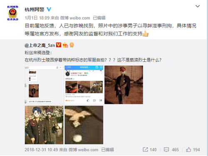208x156 pixels.
Task: Open the 杭州网警 account name link
Action: [35, 10]
